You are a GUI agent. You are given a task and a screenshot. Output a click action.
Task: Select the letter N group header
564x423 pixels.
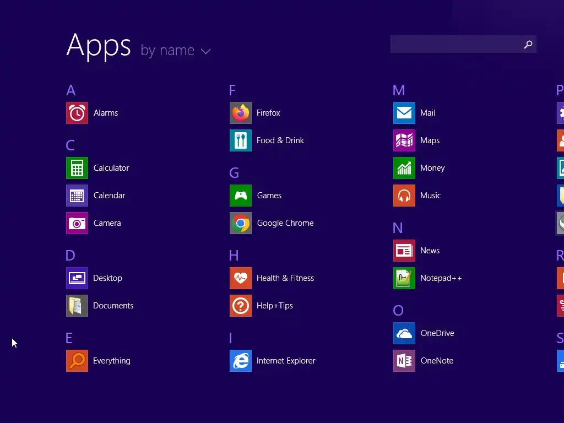(x=398, y=228)
